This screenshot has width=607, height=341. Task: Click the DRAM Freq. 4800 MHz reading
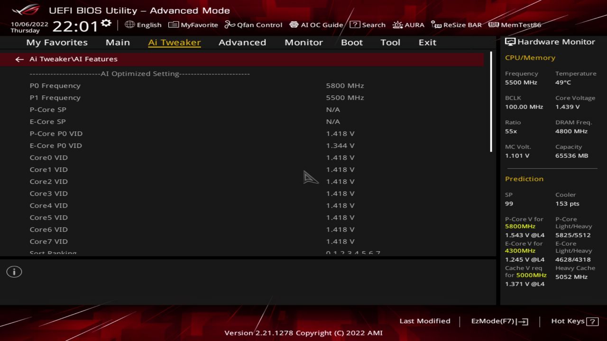tap(573, 126)
